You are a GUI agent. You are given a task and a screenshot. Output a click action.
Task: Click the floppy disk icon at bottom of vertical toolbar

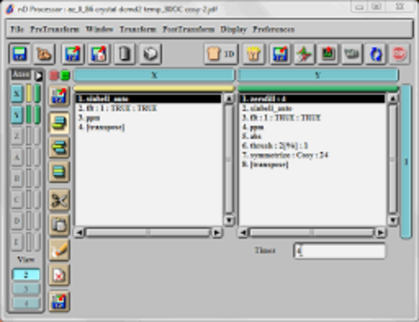pyautogui.click(x=59, y=301)
